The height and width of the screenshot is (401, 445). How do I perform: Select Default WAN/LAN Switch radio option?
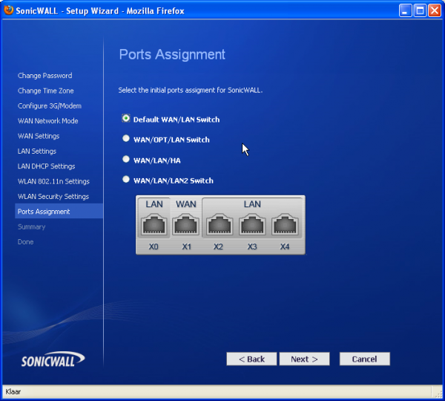tap(126, 118)
